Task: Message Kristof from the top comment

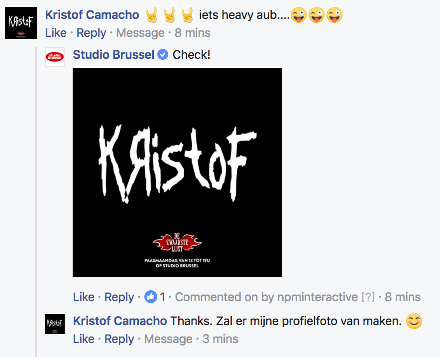Action: (140, 33)
